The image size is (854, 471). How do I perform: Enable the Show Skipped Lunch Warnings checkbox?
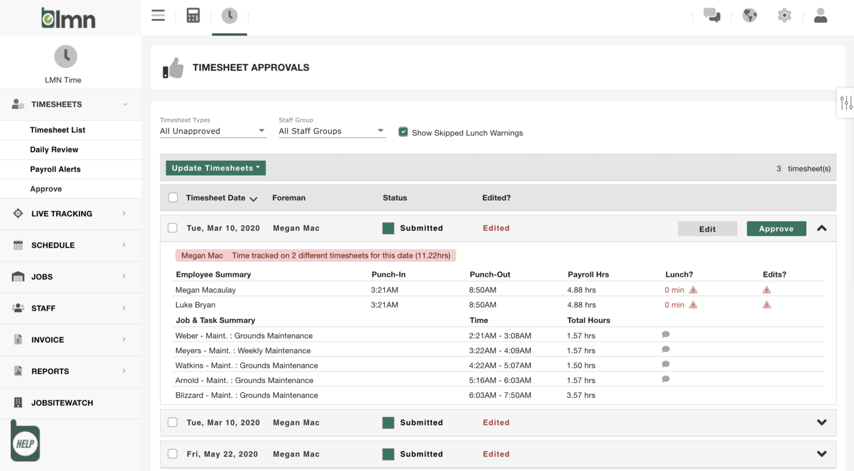point(403,132)
